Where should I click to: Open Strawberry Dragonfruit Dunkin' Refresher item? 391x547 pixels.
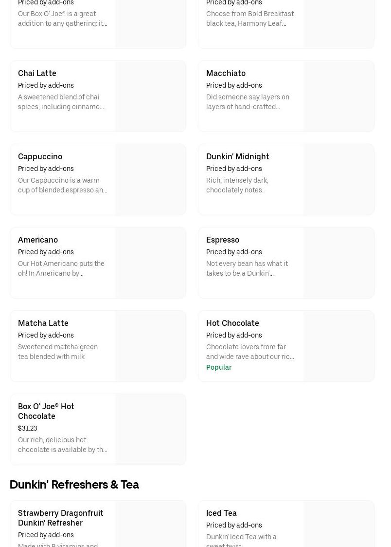pos(61,518)
